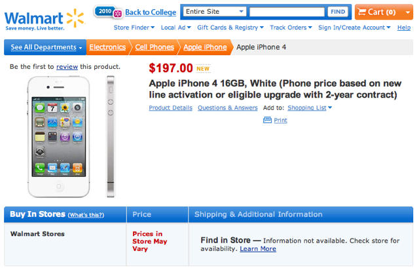
Task: Click the review link
Action: (67, 67)
